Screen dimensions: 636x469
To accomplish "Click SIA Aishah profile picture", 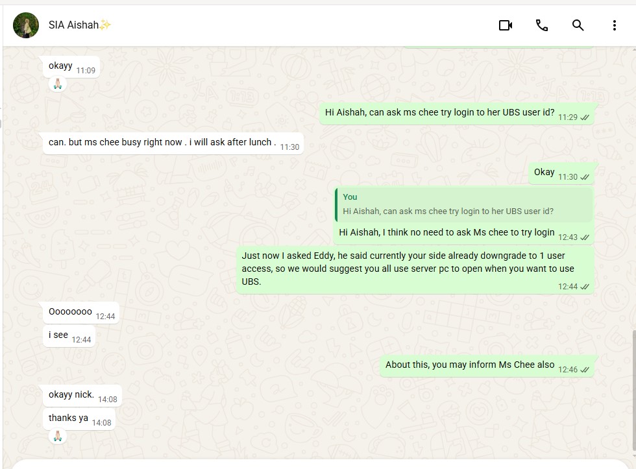I will [x=26, y=25].
